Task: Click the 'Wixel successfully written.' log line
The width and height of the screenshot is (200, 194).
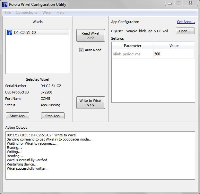Action: tap(27, 168)
